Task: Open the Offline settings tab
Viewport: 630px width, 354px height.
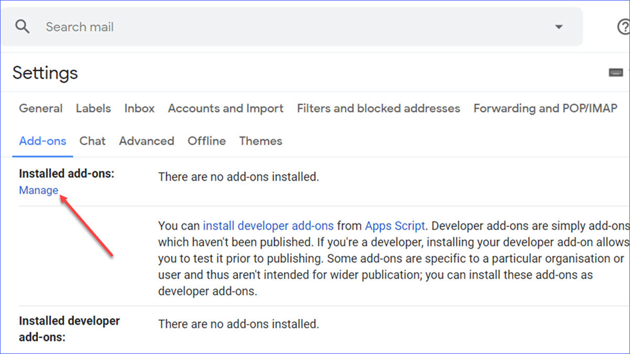Action: click(x=206, y=141)
